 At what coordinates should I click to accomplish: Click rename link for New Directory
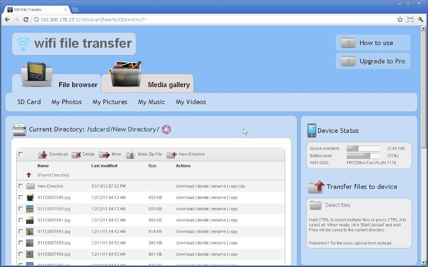tap(219, 186)
